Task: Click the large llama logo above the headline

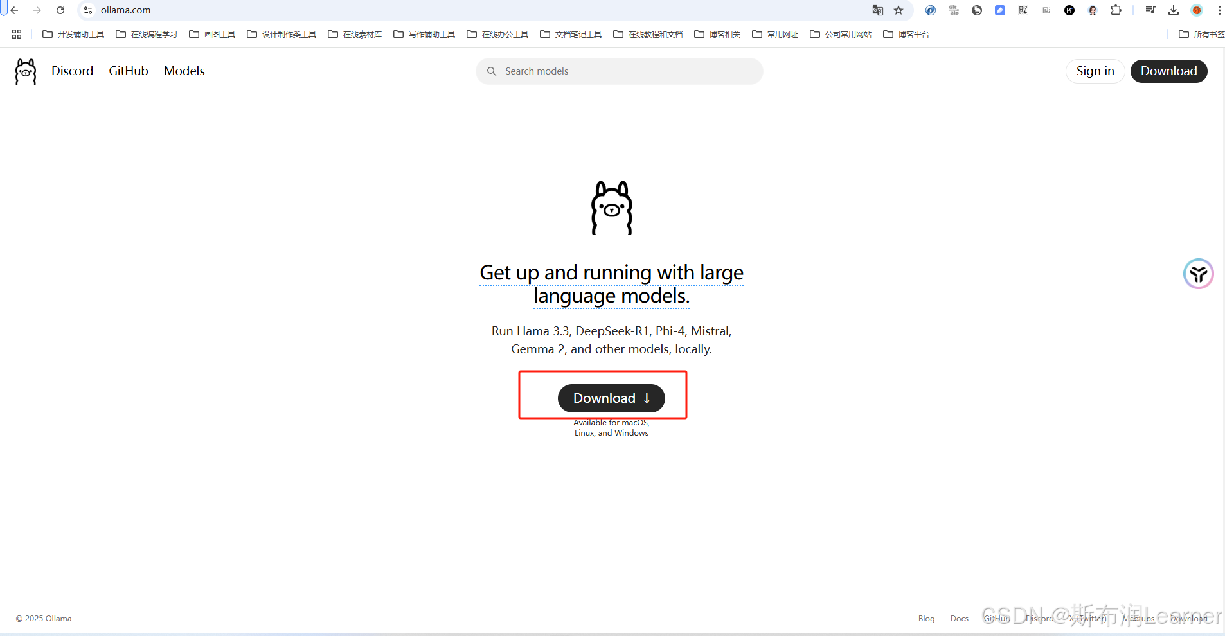Action: pos(612,208)
